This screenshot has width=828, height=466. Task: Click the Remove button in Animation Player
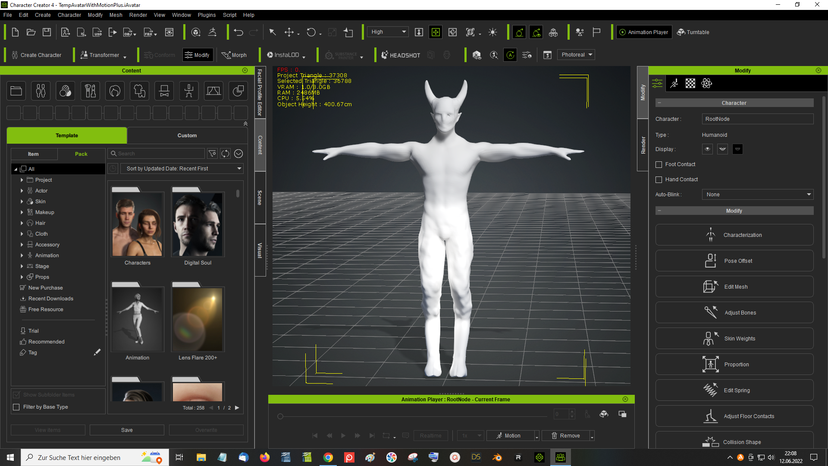pyautogui.click(x=566, y=436)
